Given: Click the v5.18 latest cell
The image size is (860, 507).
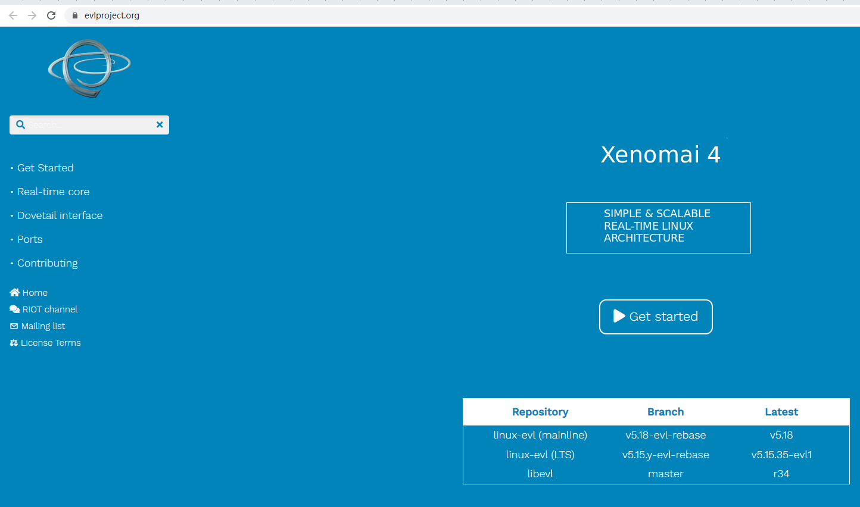Looking at the screenshot, I should pyautogui.click(x=781, y=435).
